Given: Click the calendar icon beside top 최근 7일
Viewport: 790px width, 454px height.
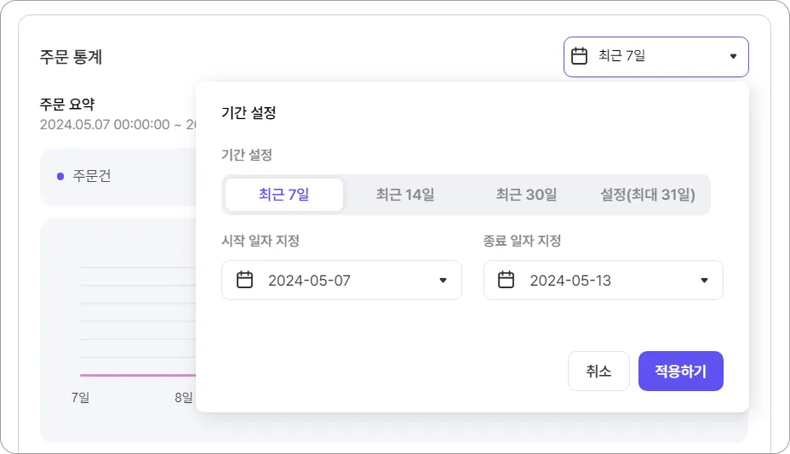Looking at the screenshot, I should pos(580,57).
